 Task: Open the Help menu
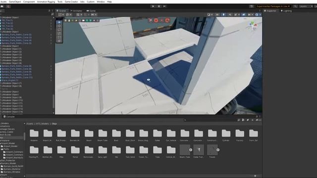pyautogui.click(x=109, y=1)
